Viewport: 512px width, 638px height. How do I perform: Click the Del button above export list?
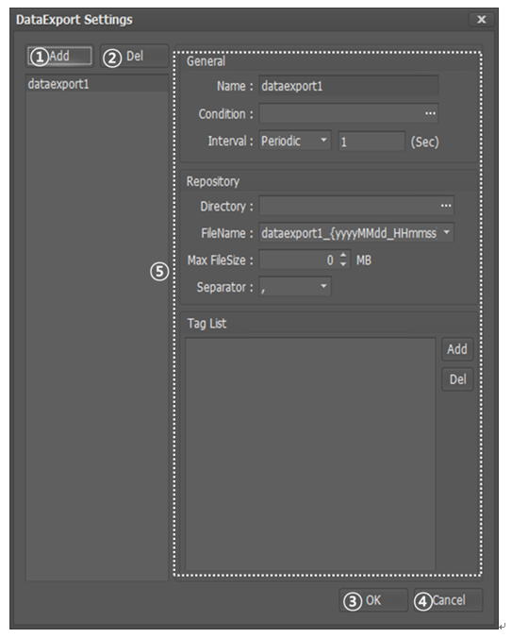(135, 56)
